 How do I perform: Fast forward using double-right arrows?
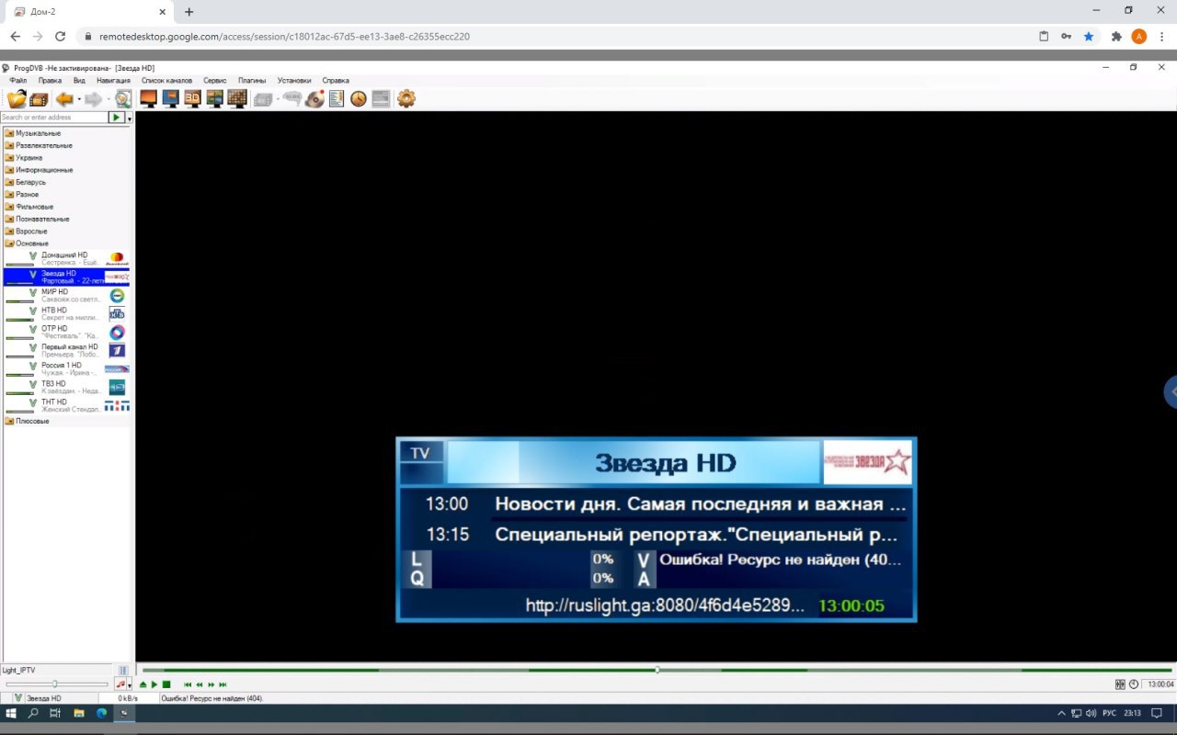[211, 684]
